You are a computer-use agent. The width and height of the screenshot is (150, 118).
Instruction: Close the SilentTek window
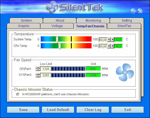tap(140, 11)
